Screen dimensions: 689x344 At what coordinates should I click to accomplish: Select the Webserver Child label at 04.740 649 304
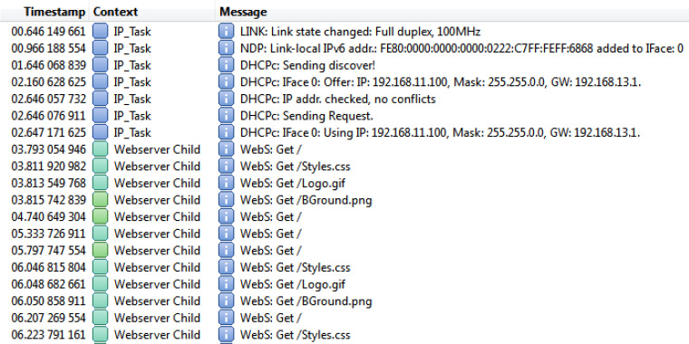pos(157,216)
